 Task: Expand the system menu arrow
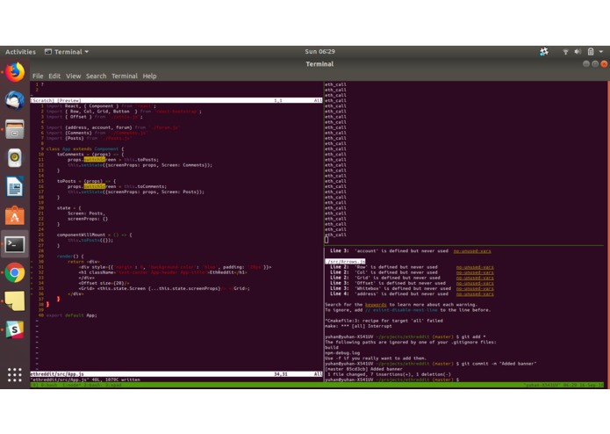[x=601, y=51]
